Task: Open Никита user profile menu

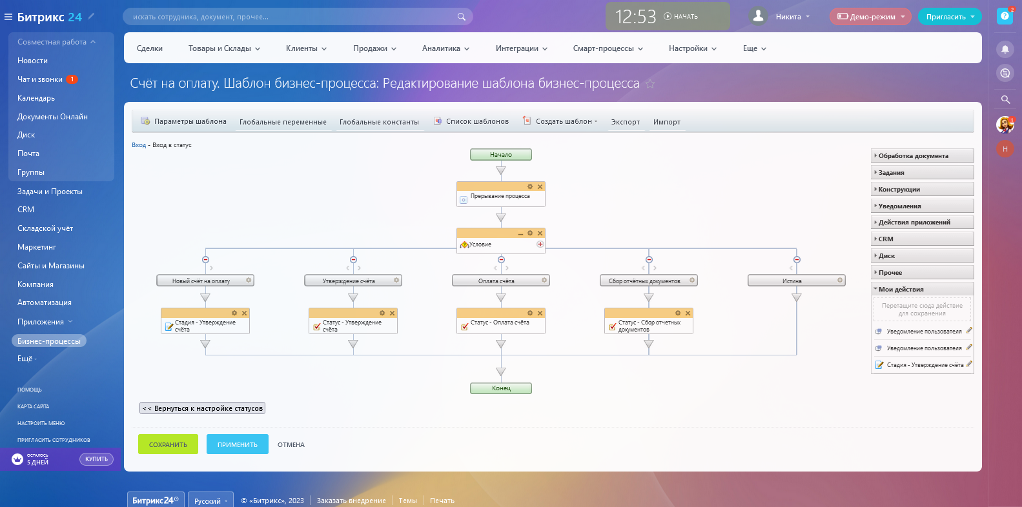Action: tap(780, 17)
